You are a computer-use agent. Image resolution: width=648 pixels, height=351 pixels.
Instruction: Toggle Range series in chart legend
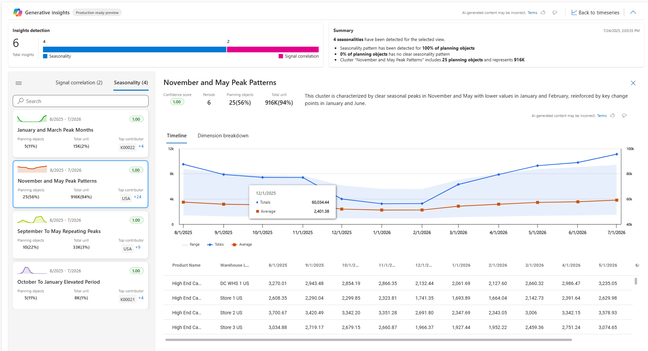[x=191, y=245]
